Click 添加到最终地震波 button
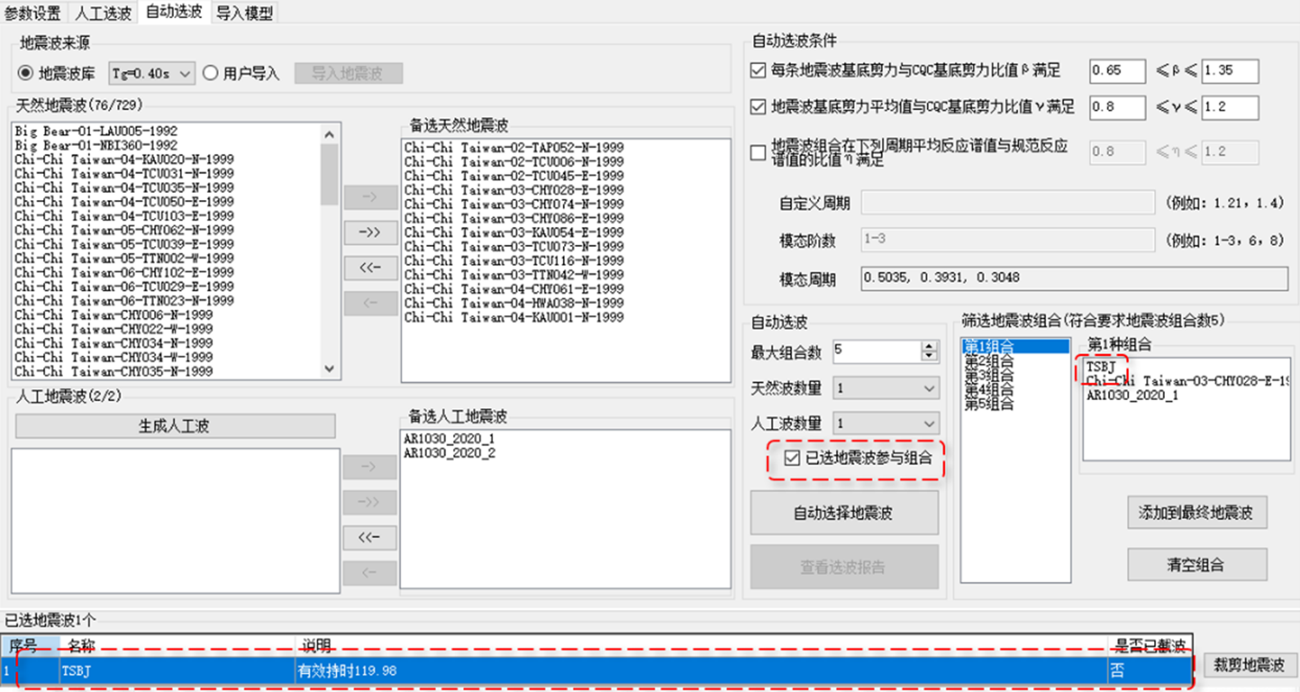Image resolution: width=1300 pixels, height=692 pixels. (1196, 513)
